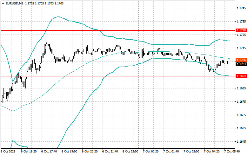Click the 1.1735 price scale value

click(x=242, y=21)
